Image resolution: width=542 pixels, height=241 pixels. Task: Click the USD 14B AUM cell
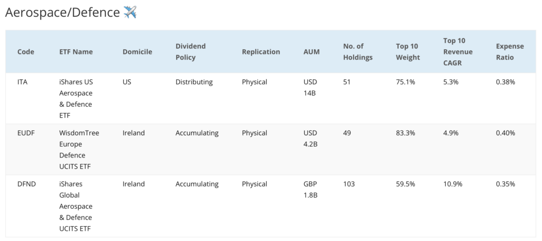pos(310,88)
